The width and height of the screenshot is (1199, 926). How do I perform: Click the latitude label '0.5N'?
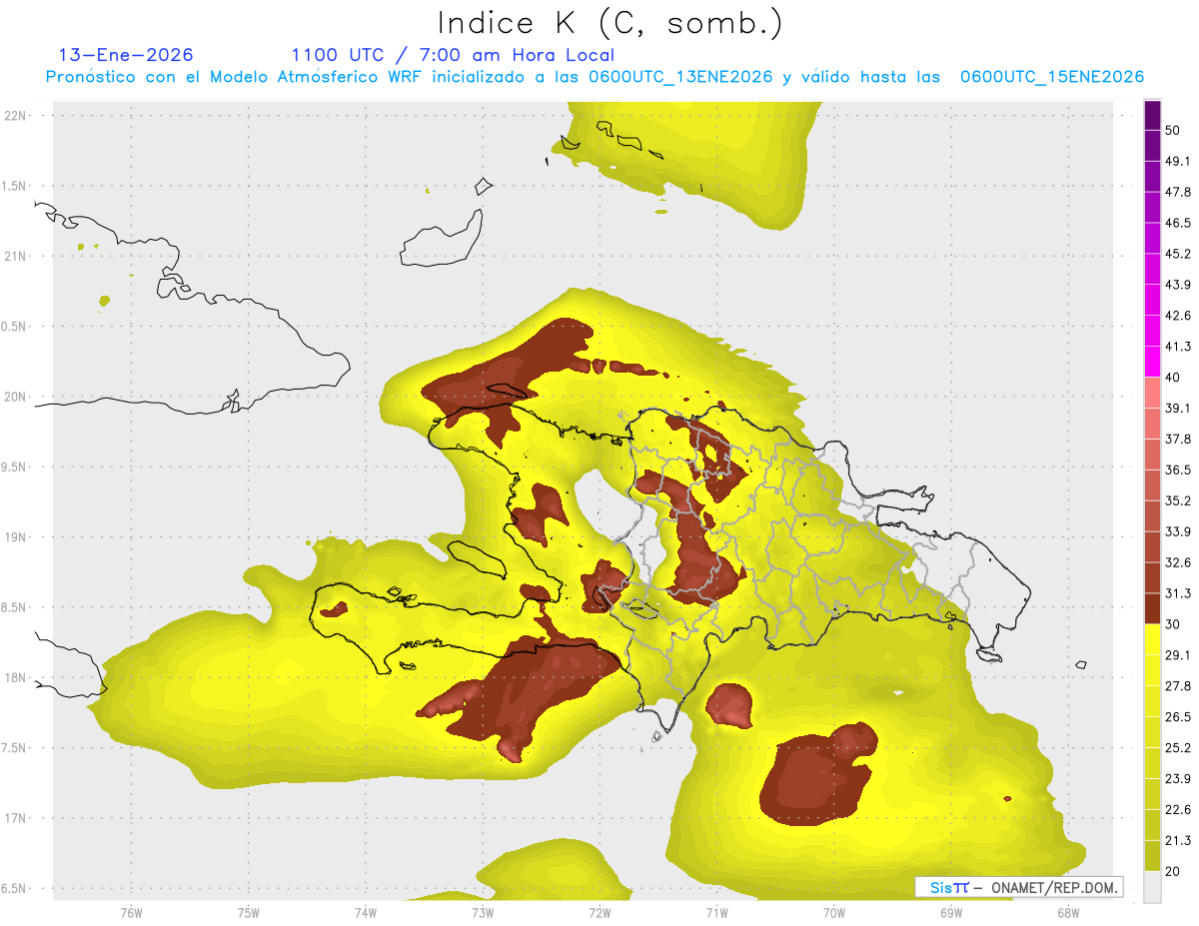(x=15, y=327)
